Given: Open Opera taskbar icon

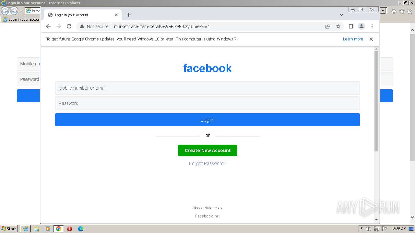Looking at the screenshot, I should 69,229.
